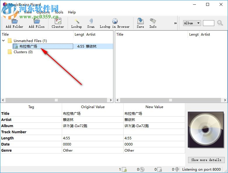The width and height of the screenshot is (228, 173).
Task: Click left pane scrollbar left arrow
Action: coord(3,100)
